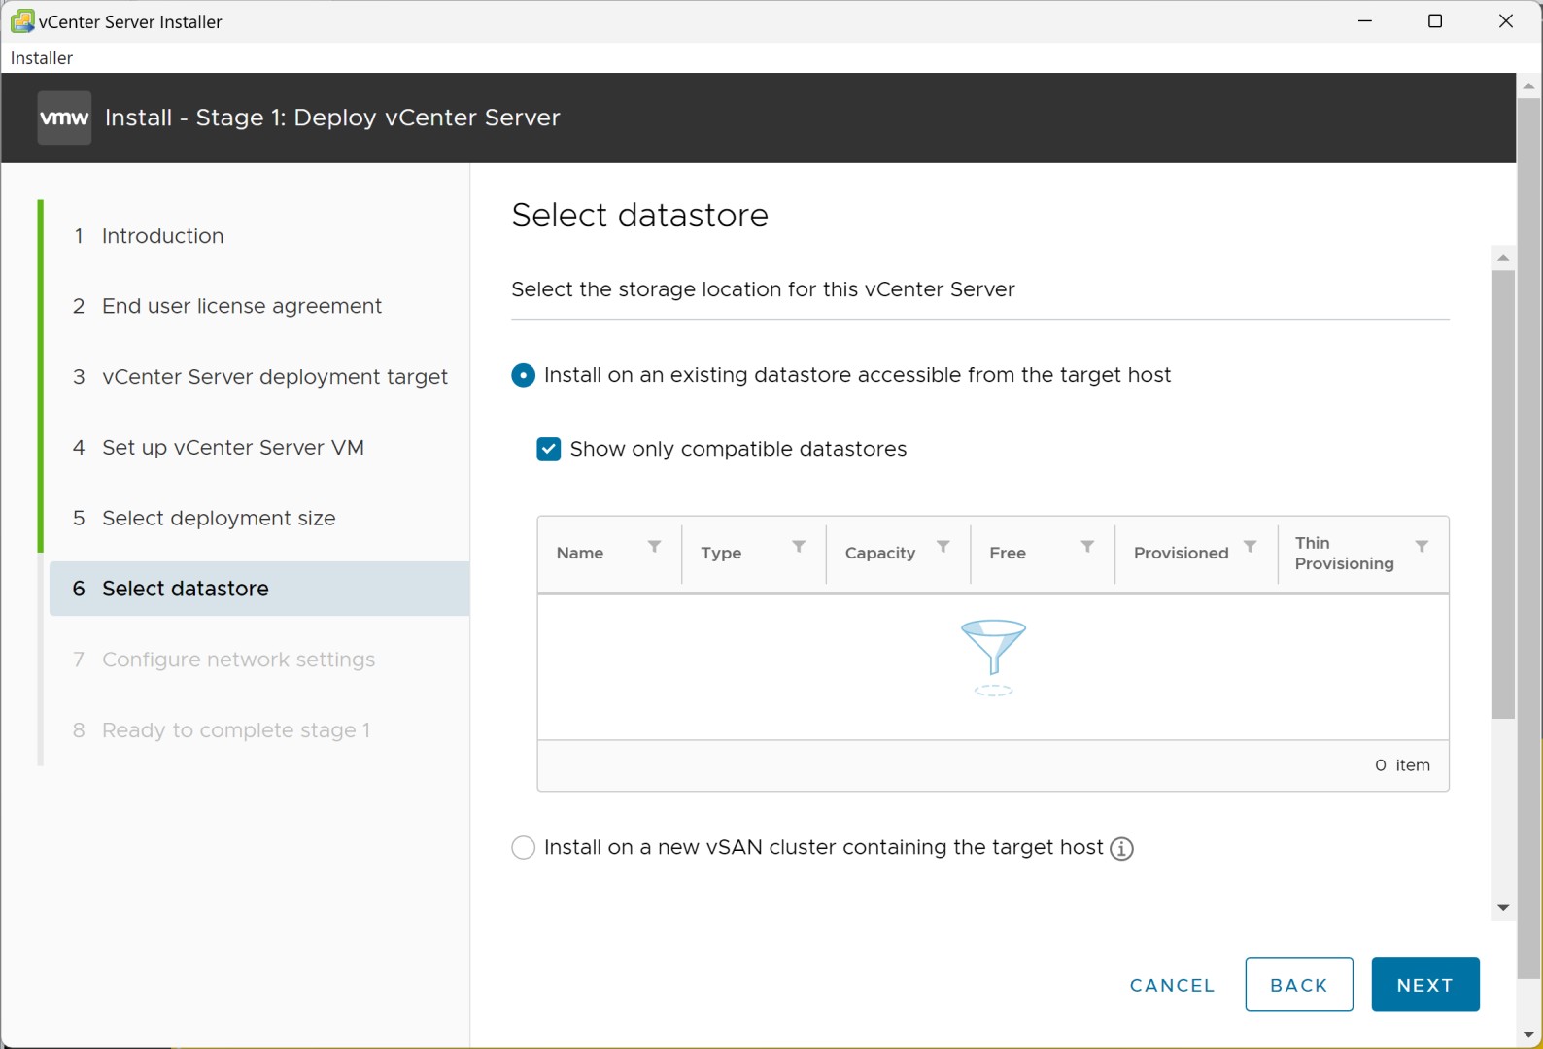This screenshot has height=1049, width=1543.
Task: Go to step 1 Introduction
Action: pos(163,236)
